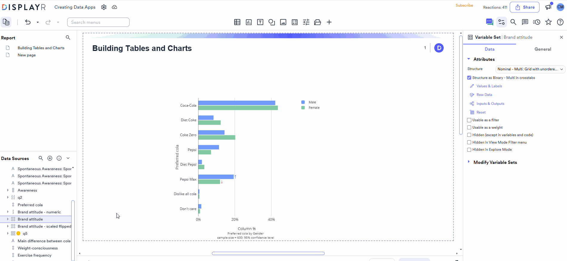The width and height of the screenshot is (567, 261).
Task: Open the announcements megaphone icon
Action: 548,7
